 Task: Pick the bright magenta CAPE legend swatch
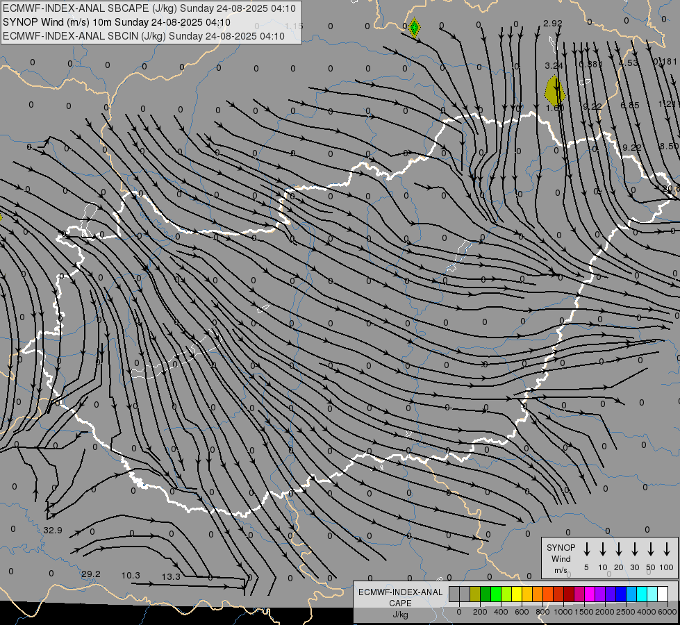590,594
